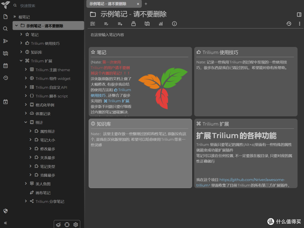Follow the github awesome-trilium link
The image size is (304, 228).
pos(241,182)
